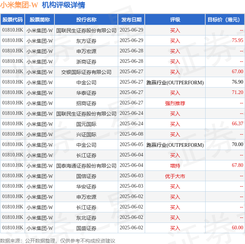Select the target price 76.90
245x244 pixels.
pyautogui.click(x=237, y=82)
